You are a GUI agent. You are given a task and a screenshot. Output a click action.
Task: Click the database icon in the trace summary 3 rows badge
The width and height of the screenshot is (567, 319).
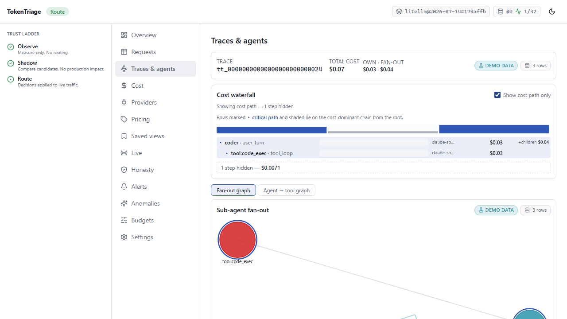[527, 66]
